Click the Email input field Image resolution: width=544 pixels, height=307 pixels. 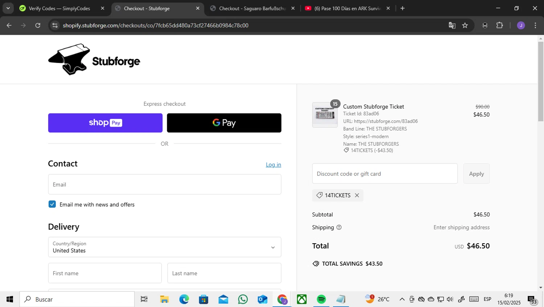click(x=165, y=184)
